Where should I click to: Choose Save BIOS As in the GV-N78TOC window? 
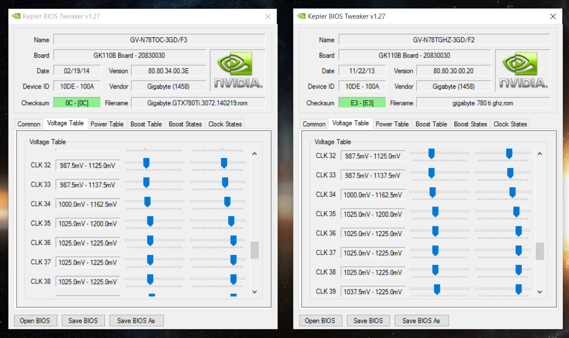[x=136, y=320]
